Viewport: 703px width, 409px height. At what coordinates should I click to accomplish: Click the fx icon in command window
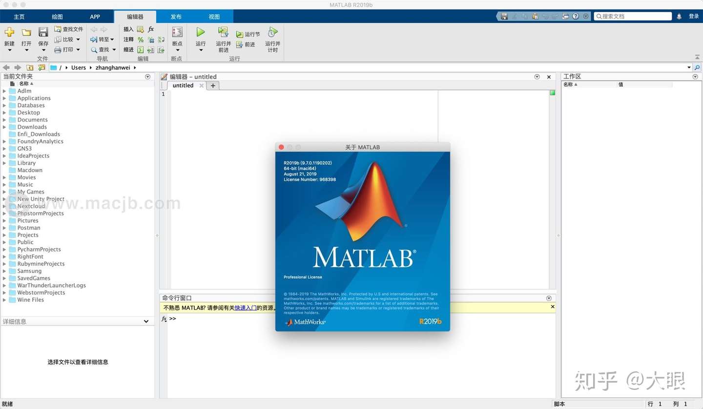164,319
